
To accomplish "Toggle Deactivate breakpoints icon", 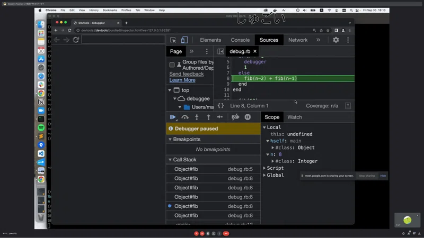I will coord(235,117).
